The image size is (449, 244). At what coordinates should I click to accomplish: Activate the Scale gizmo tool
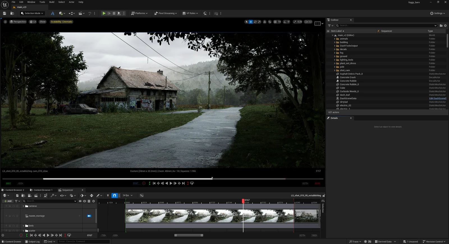259,22
